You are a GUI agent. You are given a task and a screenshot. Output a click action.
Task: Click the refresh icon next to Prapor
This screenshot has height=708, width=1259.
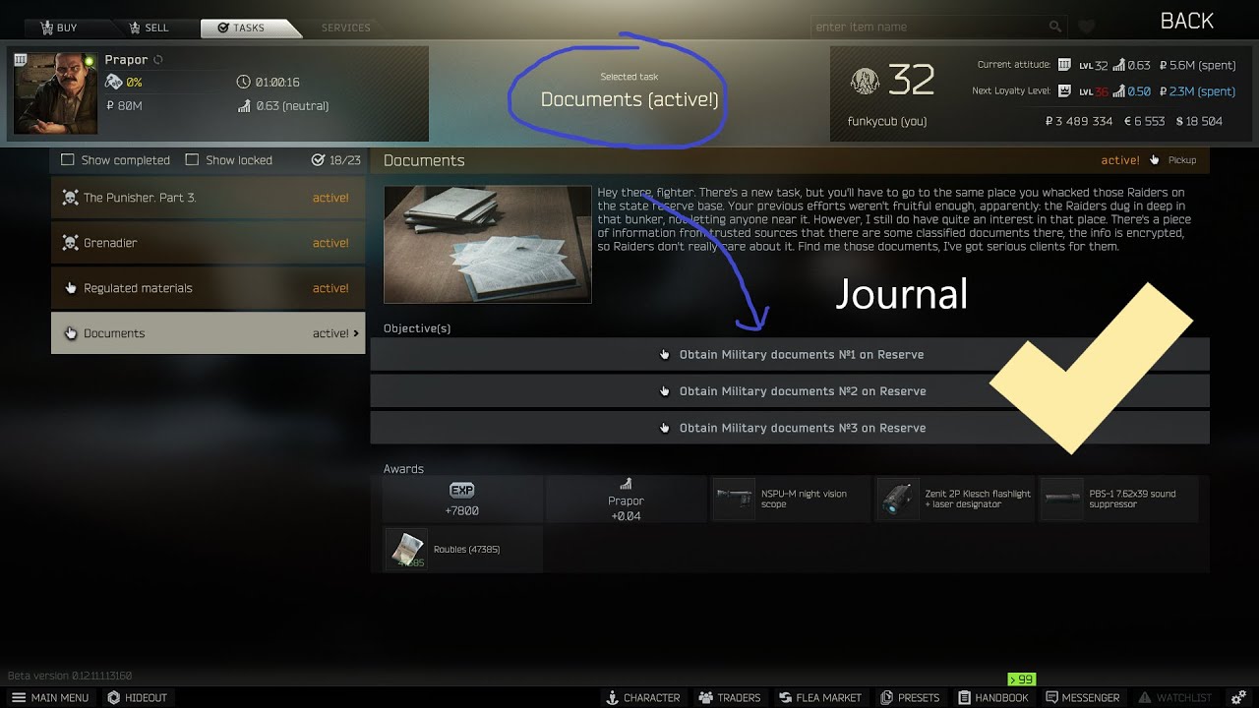coord(158,60)
